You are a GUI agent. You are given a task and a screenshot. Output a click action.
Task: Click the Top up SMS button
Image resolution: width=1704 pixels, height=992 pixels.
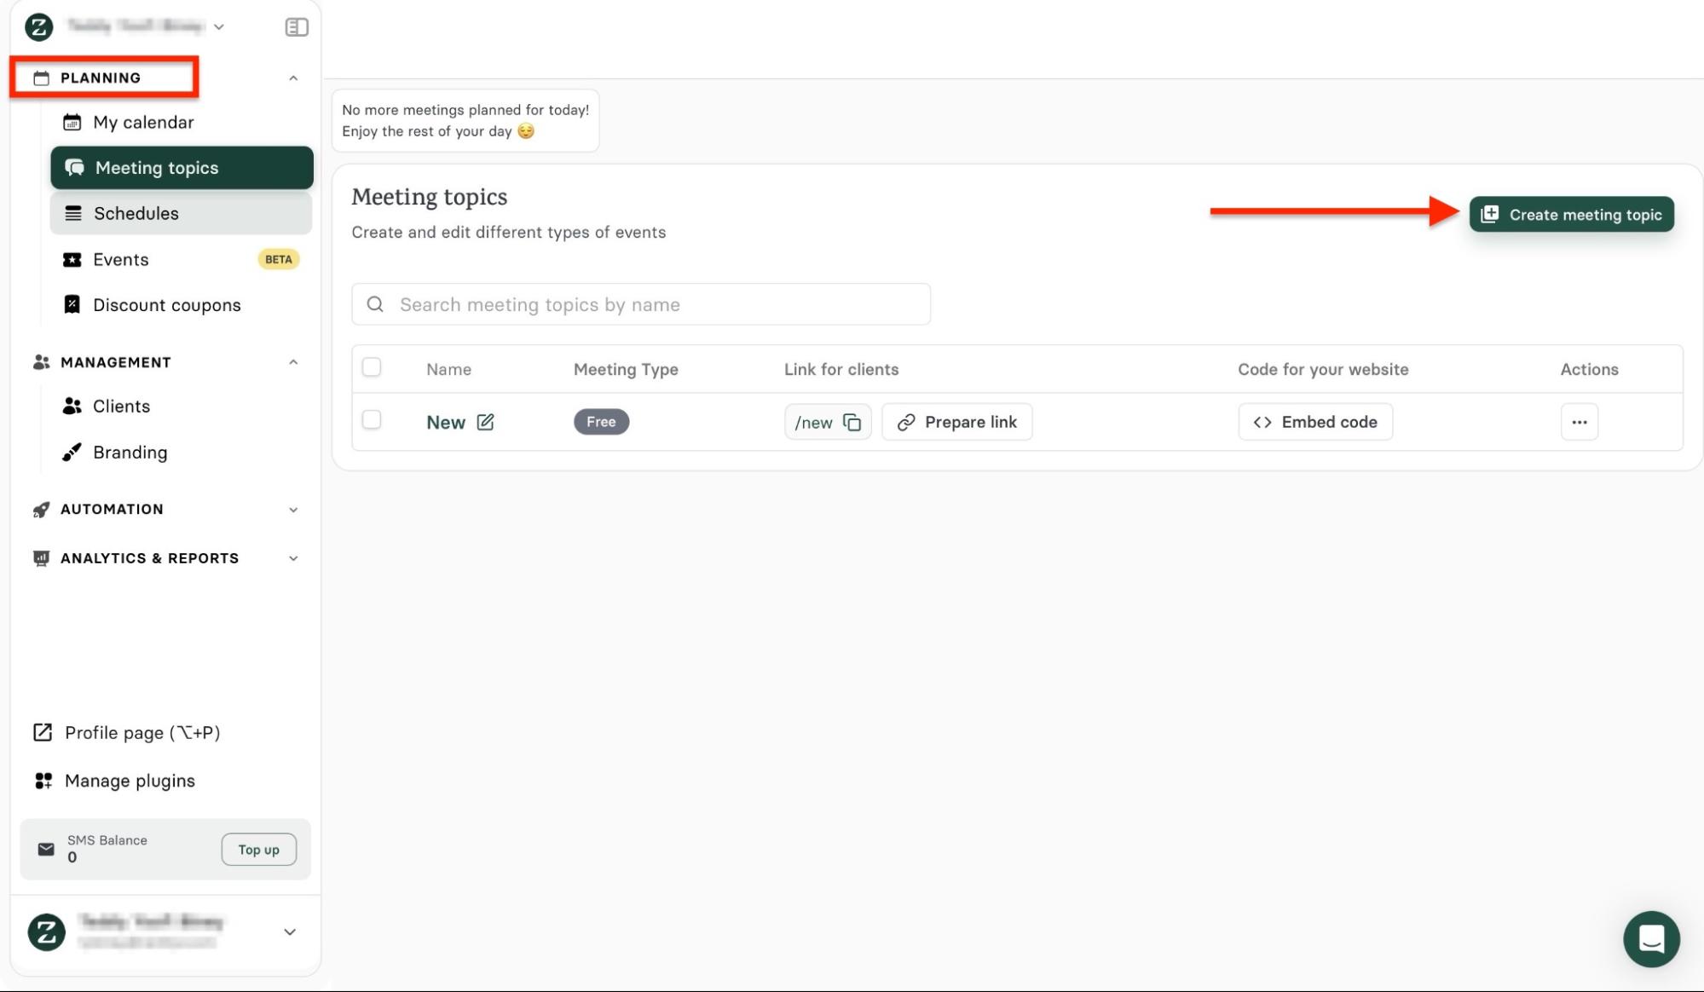[x=258, y=850]
